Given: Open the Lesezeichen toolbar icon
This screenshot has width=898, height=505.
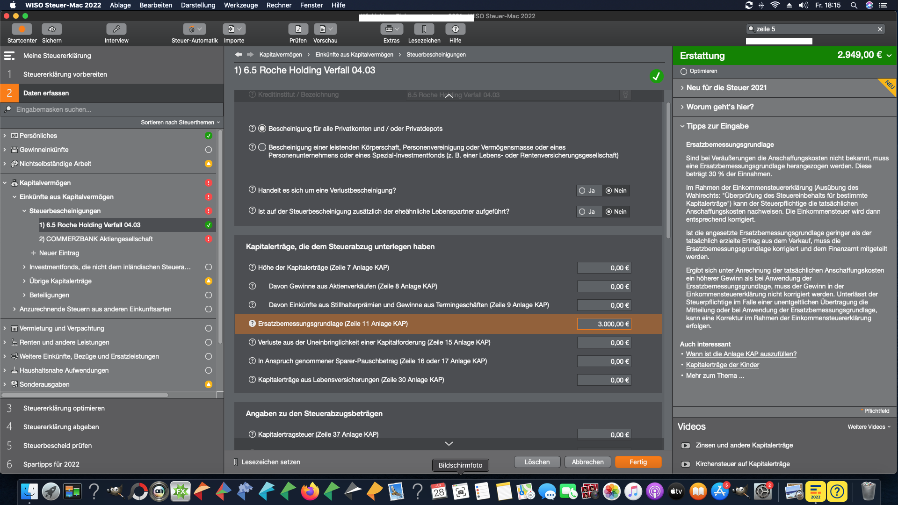Looking at the screenshot, I should pyautogui.click(x=424, y=29).
